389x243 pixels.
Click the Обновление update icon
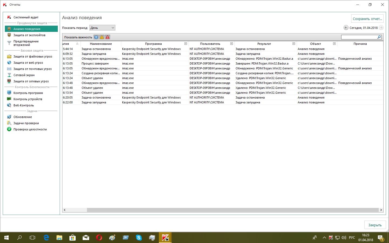[x=9, y=117]
